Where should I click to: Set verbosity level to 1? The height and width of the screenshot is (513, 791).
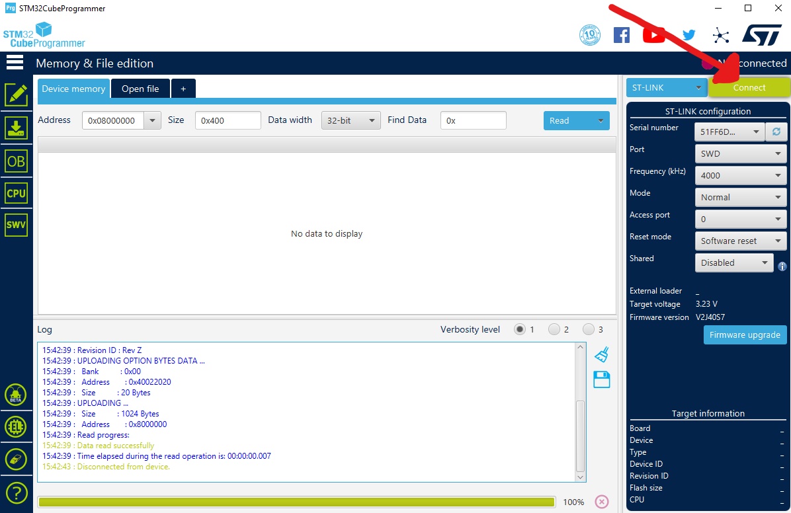(x=520, y=329)
